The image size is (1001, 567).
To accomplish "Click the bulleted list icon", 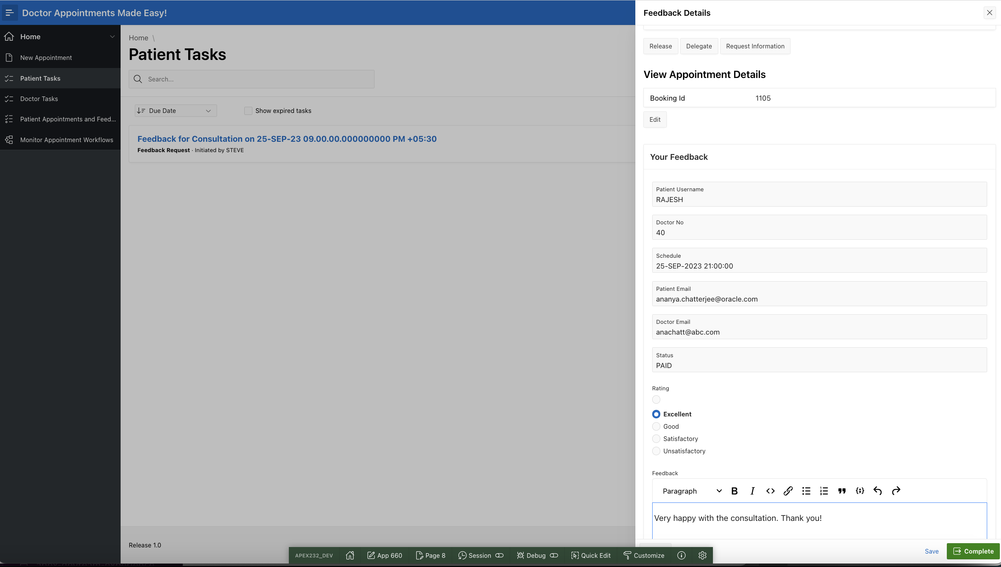I will pyautogui.click(x=806, y=491).
